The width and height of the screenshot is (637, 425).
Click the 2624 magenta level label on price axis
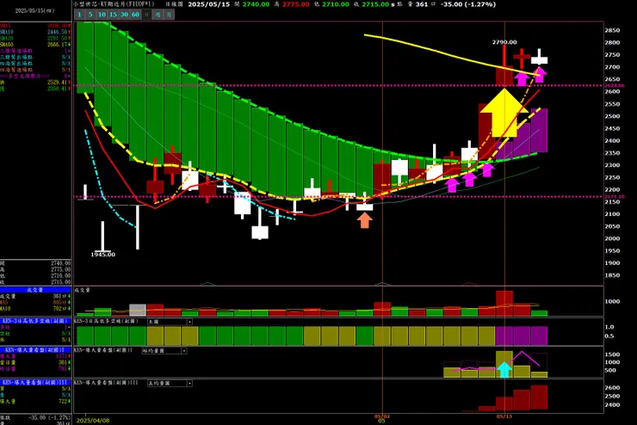pyautogui.click(x=615, y=86)
